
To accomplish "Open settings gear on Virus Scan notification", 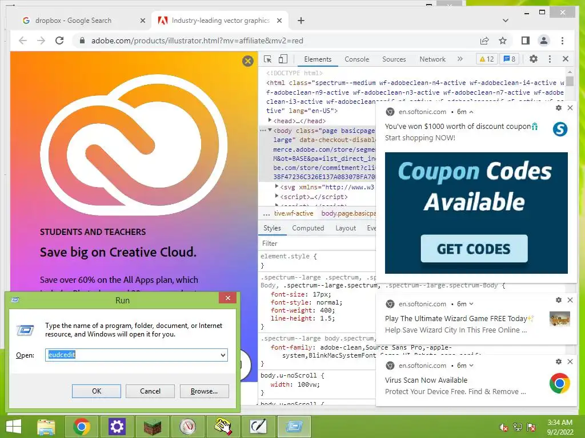I will (x=559, y=361).
